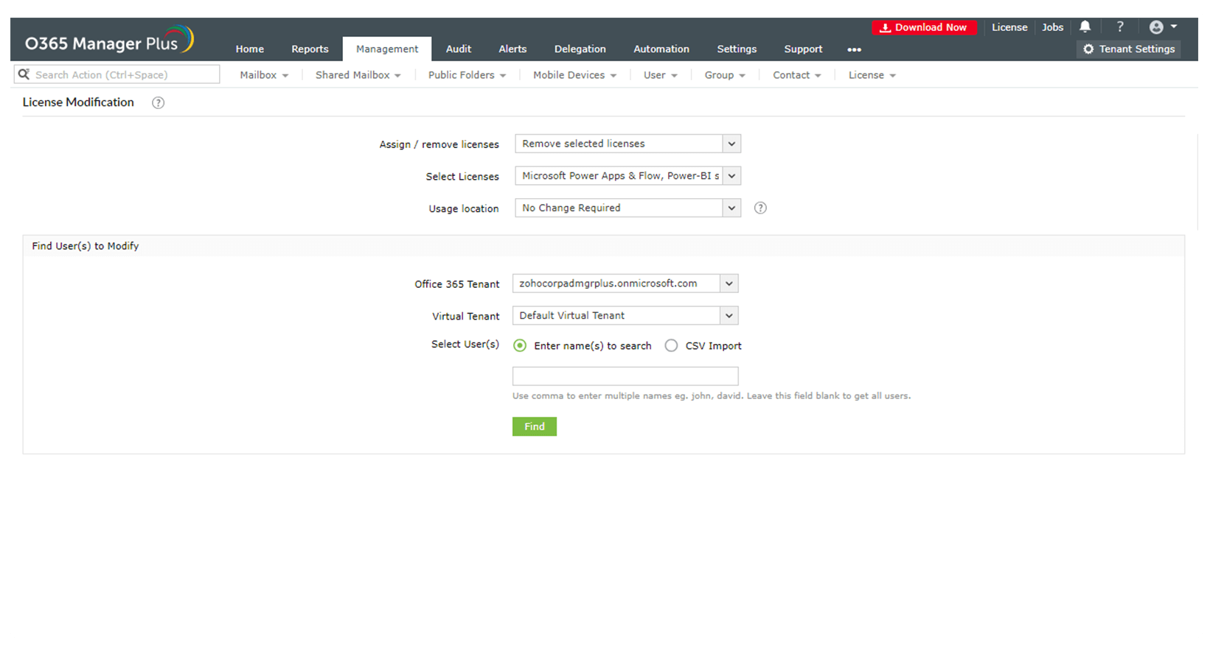Image resolution: width=1213 pixels, height=648 pixels.
Task: Open the user account avatar menu
Action: pyautogui.click(x=1163, y=27)
